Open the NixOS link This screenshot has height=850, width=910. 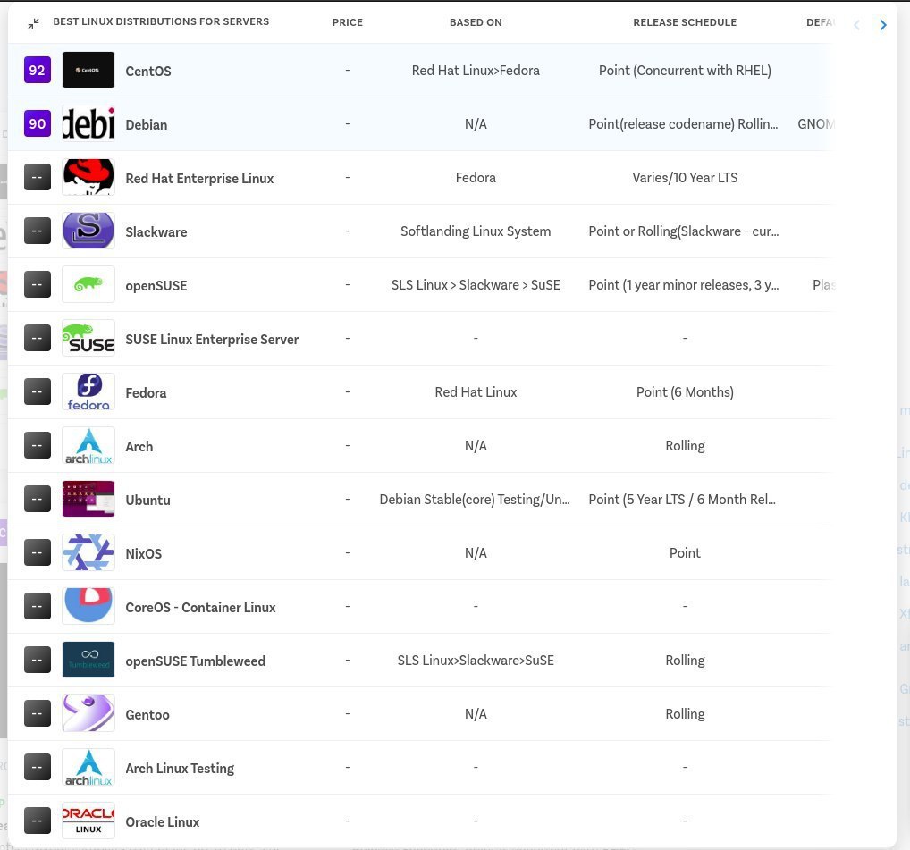pyautogui.click(x=143, y=554)
